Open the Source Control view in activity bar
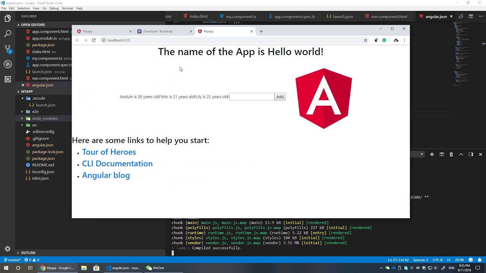This screenshot has width=486, height=273. click(x=8, y=49)
